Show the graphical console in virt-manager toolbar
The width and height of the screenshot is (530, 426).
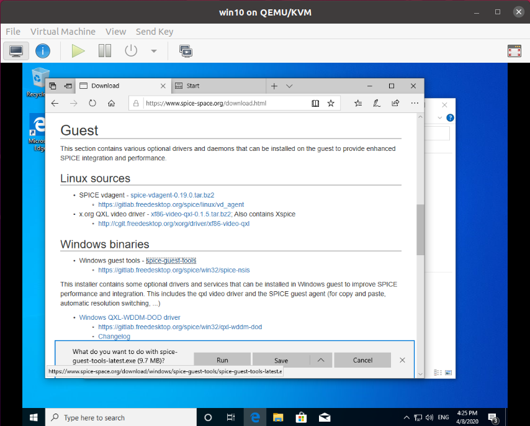click(16, 51)
